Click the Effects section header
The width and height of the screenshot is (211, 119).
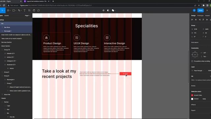pos(194,104)
